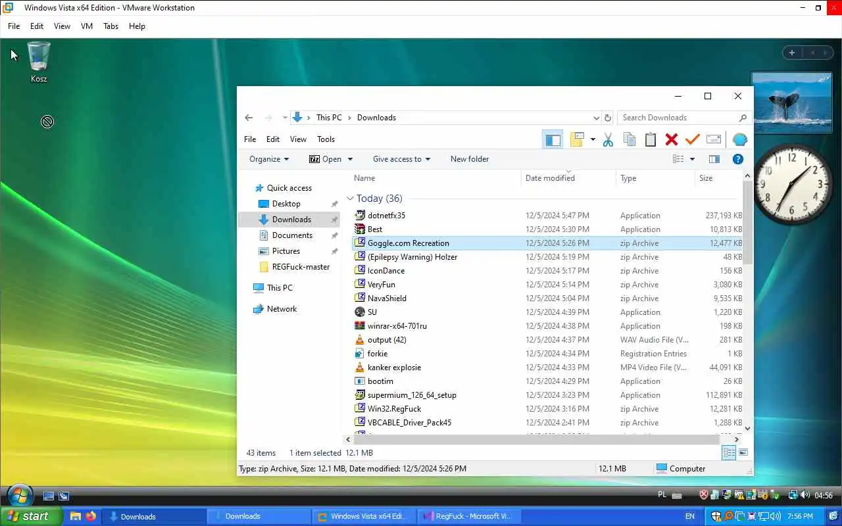Click the vertical scrollbar of file list
842x526 pixels.
747,224
